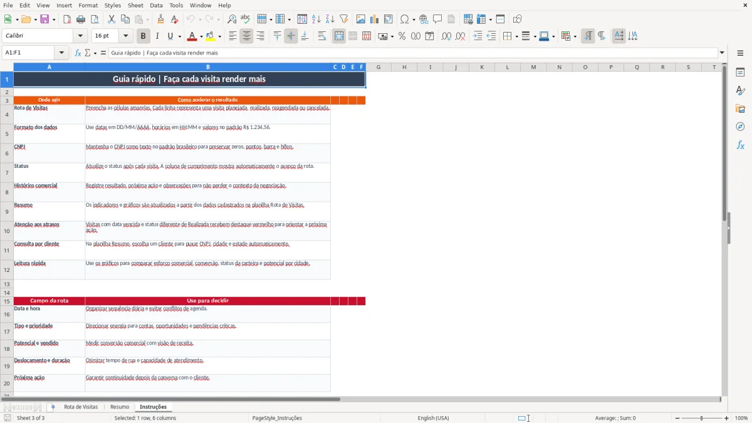The image size is (752, 423).
Task: Add a decimal place
Action: tap(446, 36)
